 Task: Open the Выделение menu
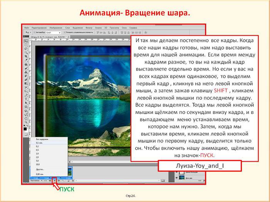coord(78,28)
